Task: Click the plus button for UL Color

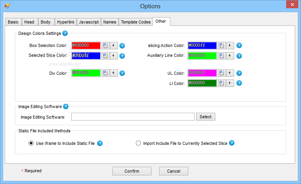Action: point(230,73)
